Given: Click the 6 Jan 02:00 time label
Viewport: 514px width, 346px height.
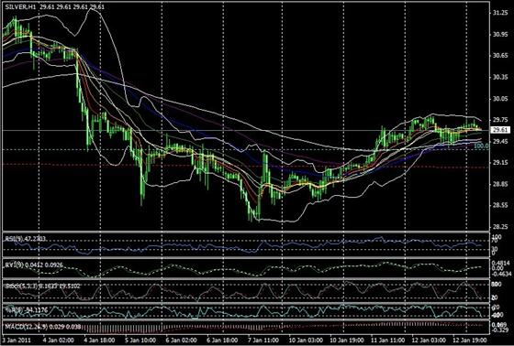Looking at the screenshot, I should 182,340.
